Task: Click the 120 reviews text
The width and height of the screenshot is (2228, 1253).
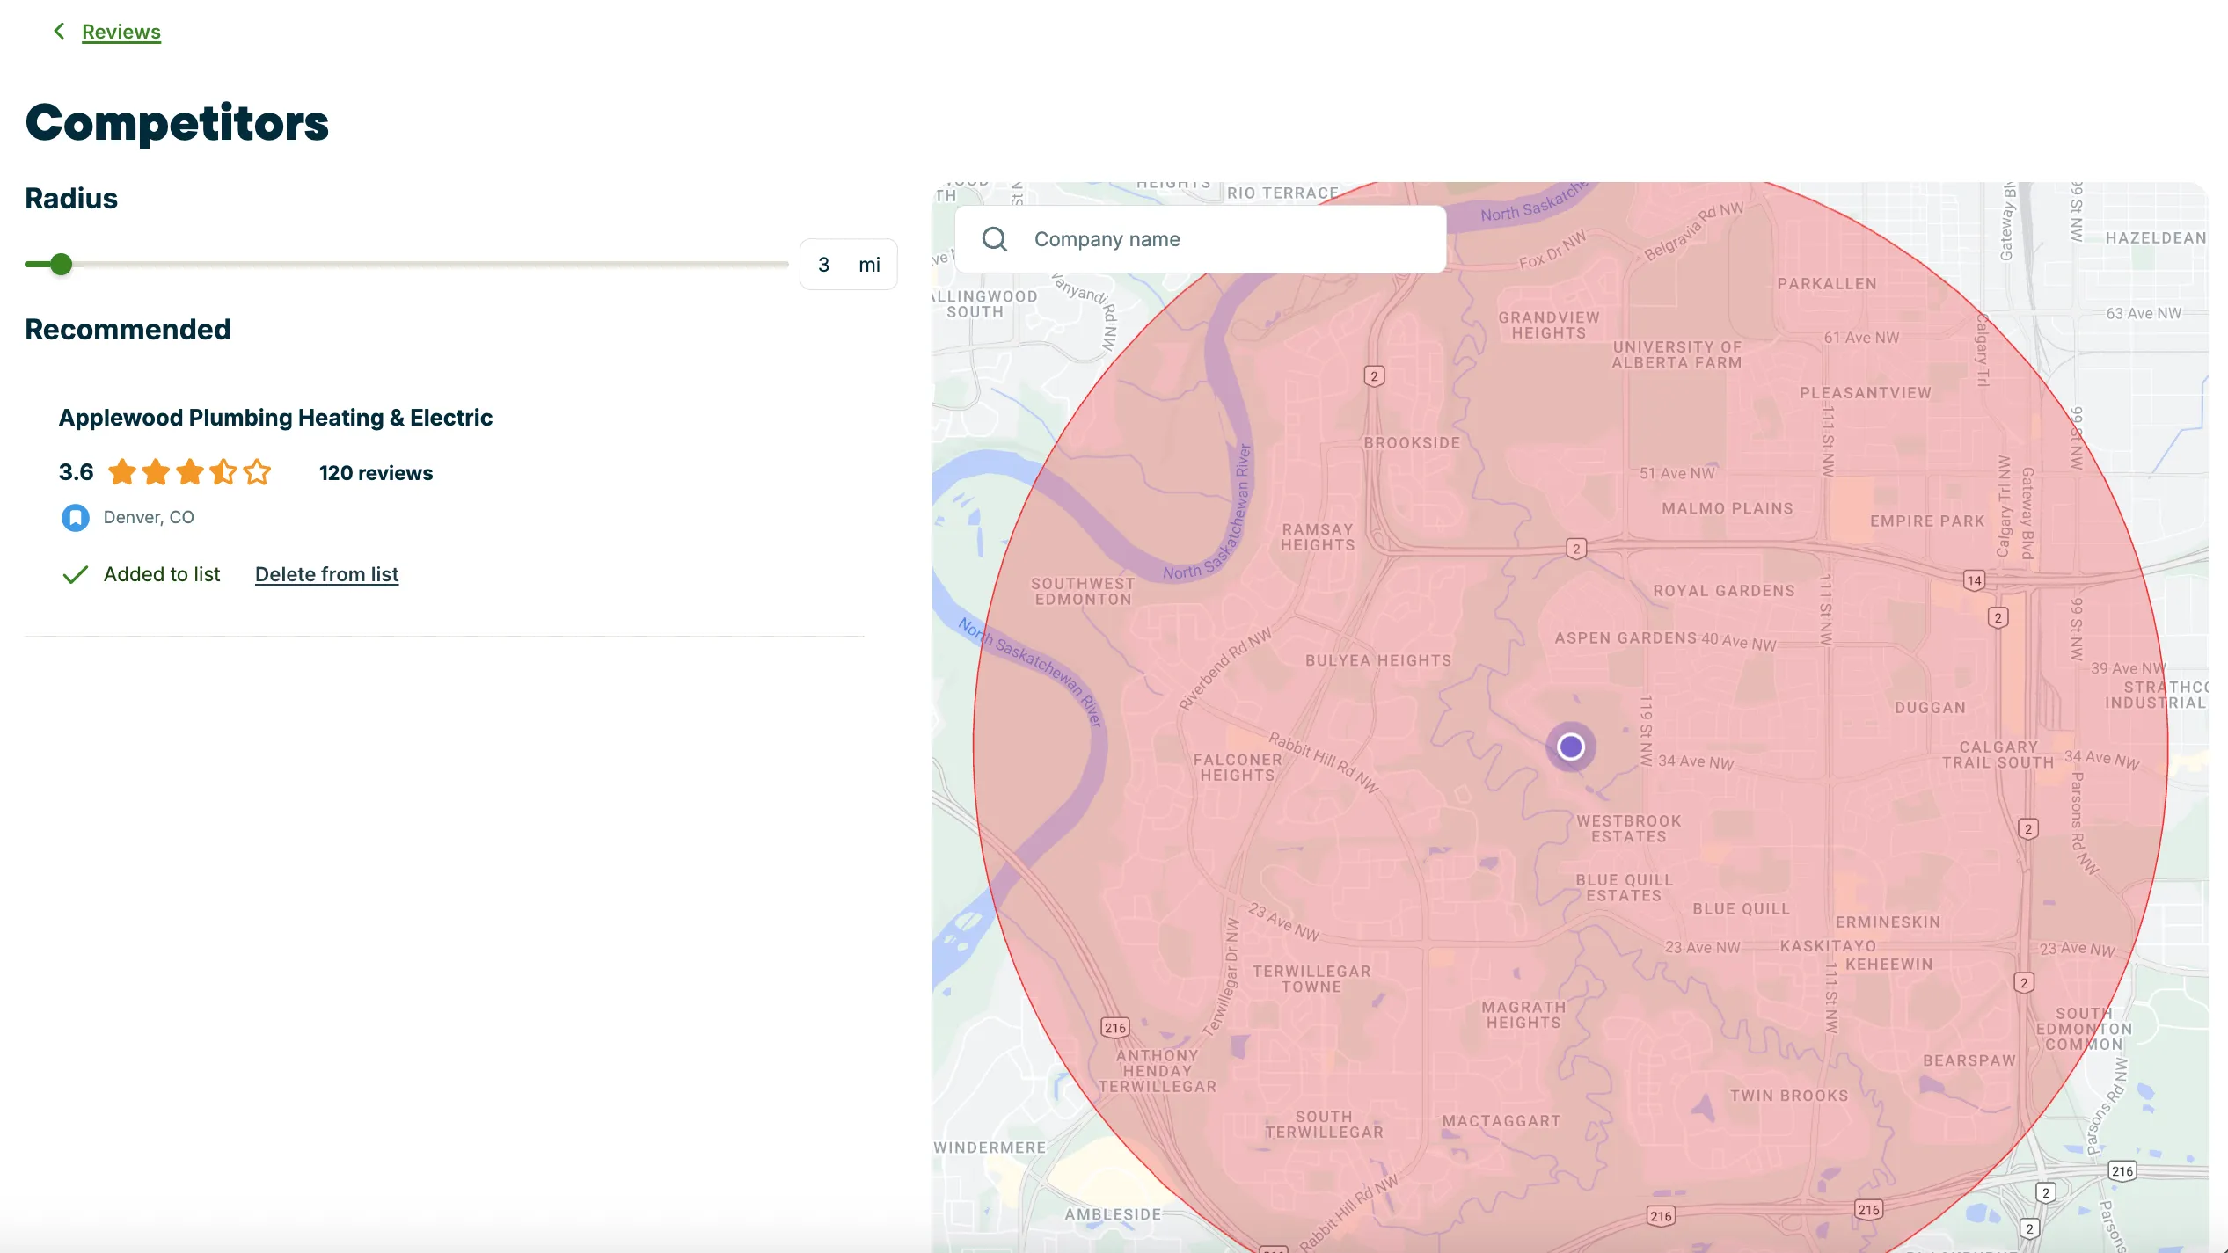Action: pos(376,473)
